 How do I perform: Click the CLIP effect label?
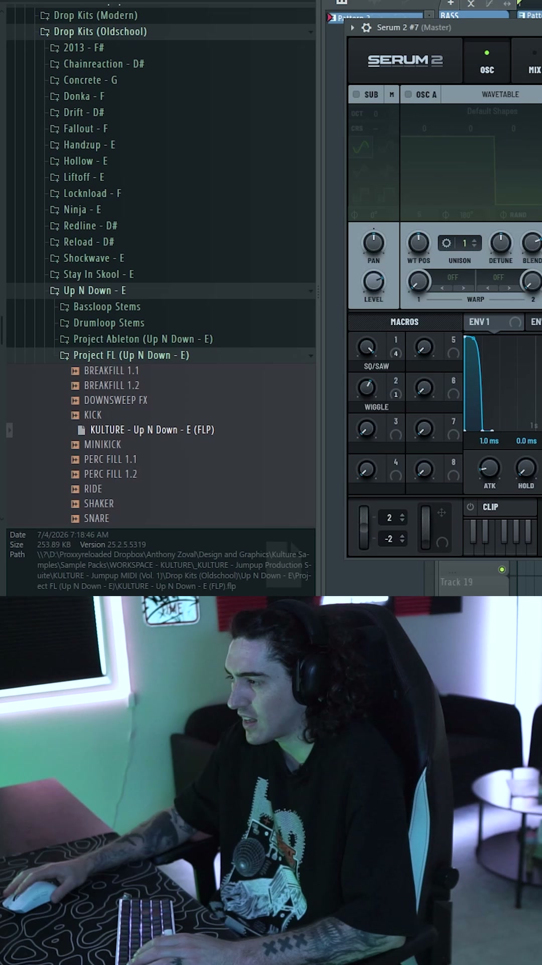coord(490,507)
